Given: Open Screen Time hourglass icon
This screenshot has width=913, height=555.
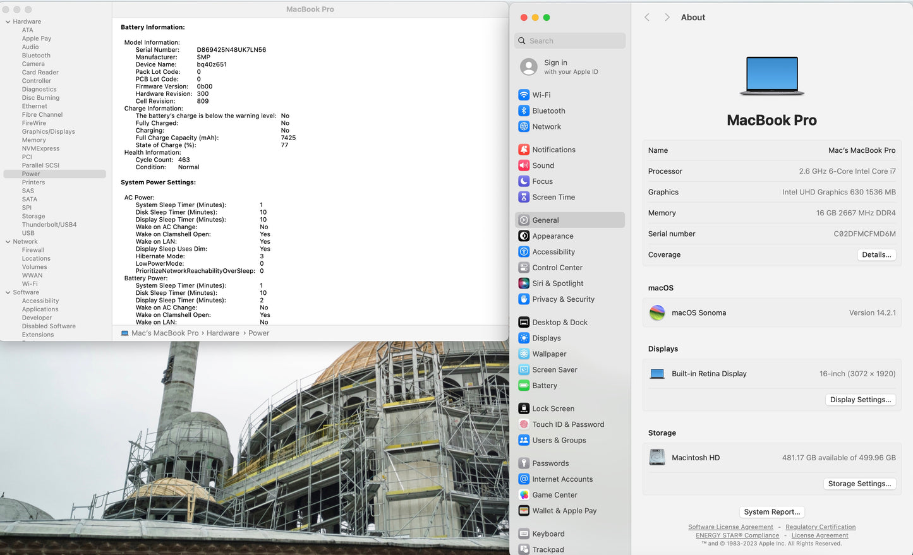Looking at the screenshot, I should click(524, 197).
